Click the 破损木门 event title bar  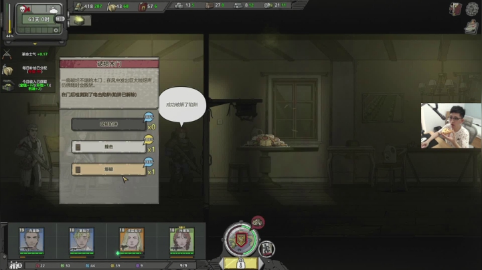pos(109,63)
